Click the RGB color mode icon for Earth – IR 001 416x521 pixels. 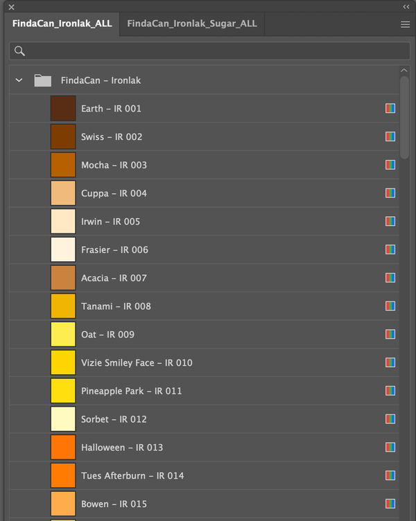pos(390,109)
